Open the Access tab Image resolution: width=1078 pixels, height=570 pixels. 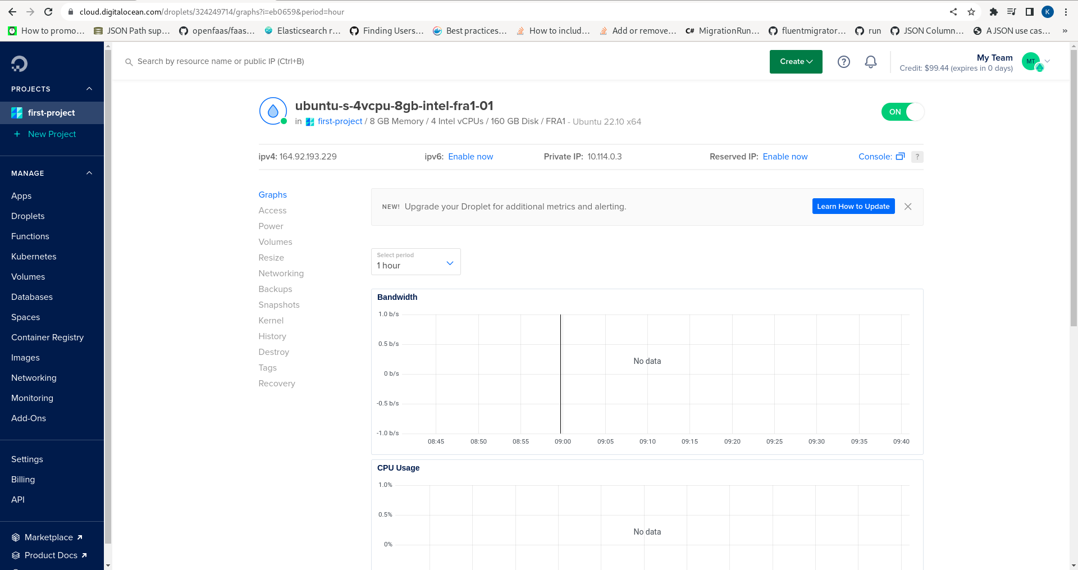(x=272, y=211)
